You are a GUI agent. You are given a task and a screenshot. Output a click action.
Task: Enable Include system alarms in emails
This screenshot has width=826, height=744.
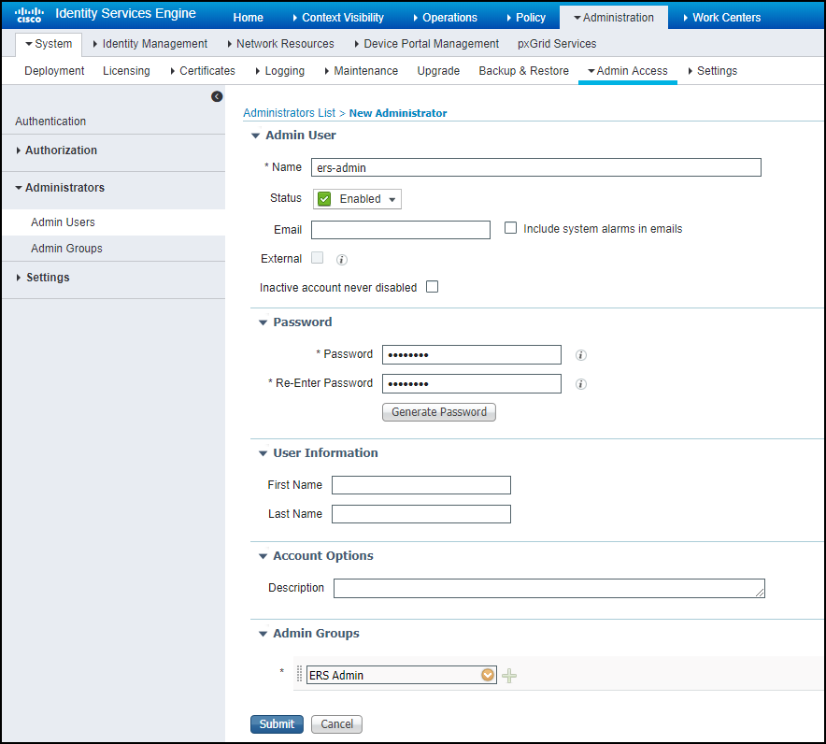pos(510,228)
